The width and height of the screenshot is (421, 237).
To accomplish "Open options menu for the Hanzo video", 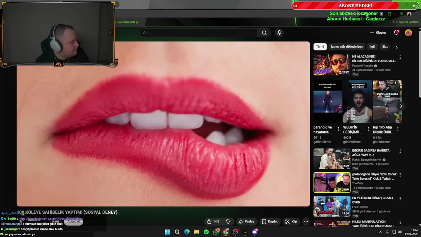I will pos(400,57).
